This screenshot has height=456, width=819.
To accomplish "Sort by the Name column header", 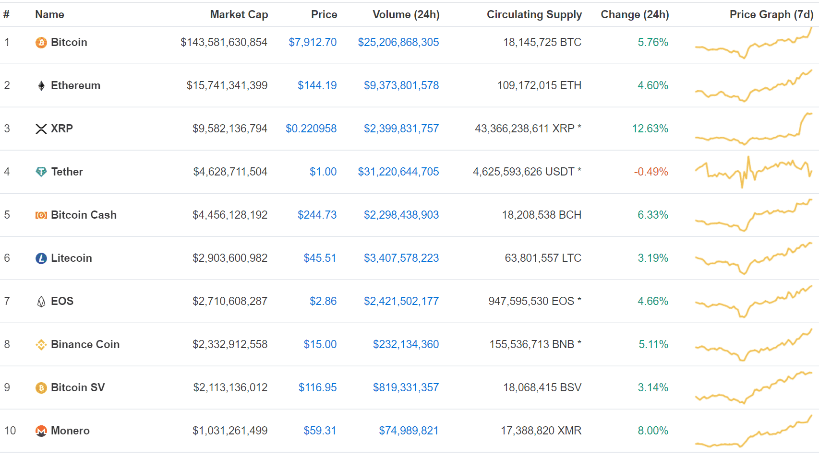I will pos(49,14).
